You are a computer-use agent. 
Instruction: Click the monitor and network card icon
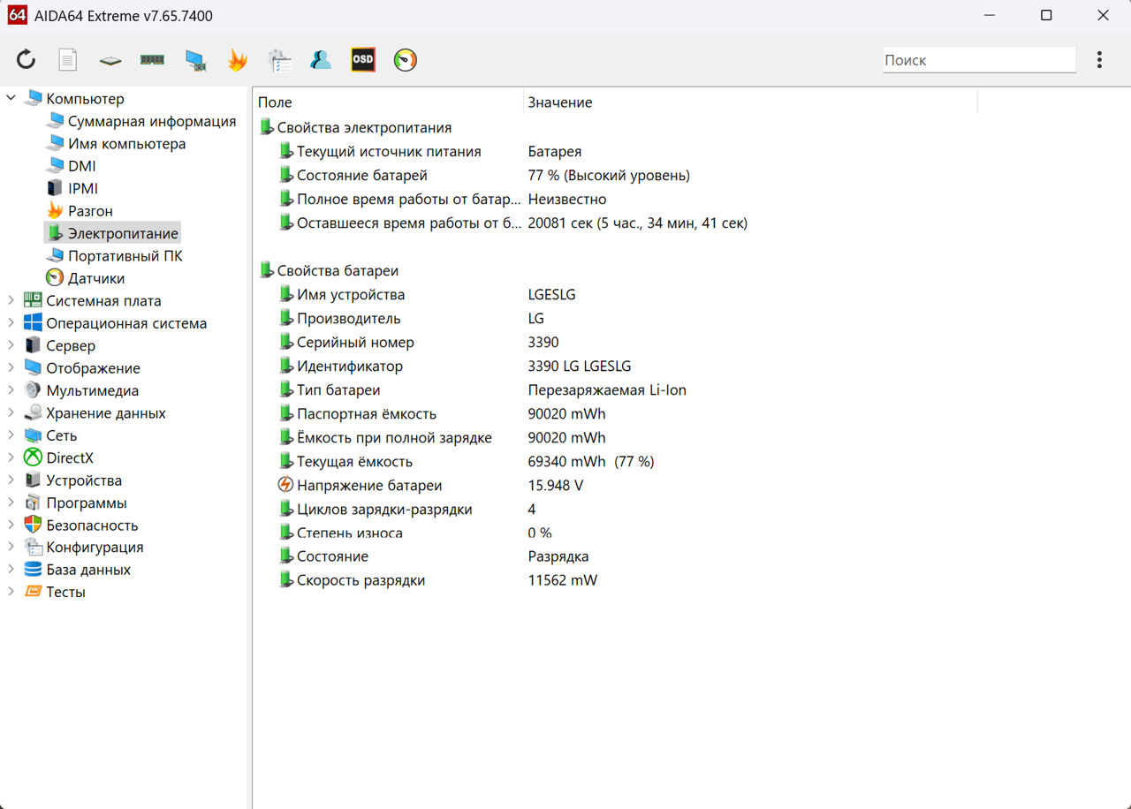[194, 60]
